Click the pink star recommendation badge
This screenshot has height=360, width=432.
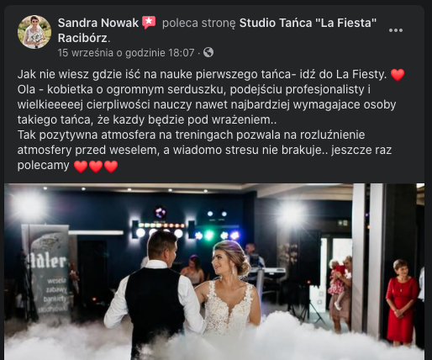pos(149,23)
